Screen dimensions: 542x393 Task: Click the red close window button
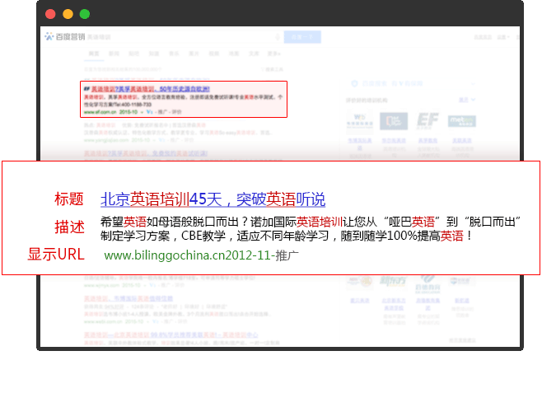(50, 14)
